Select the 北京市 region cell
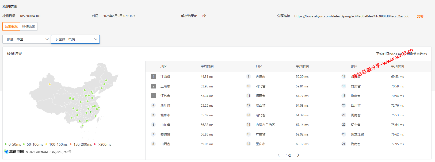Viewport: 435px width, 162px height. (165, 115)
